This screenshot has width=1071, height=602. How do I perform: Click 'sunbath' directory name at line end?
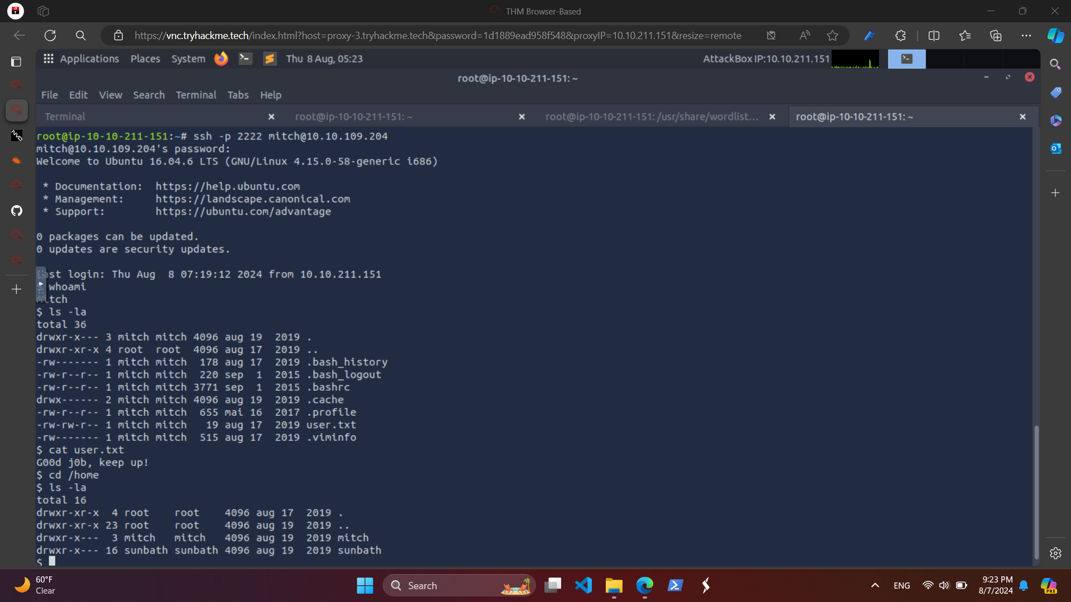point(359,550)
